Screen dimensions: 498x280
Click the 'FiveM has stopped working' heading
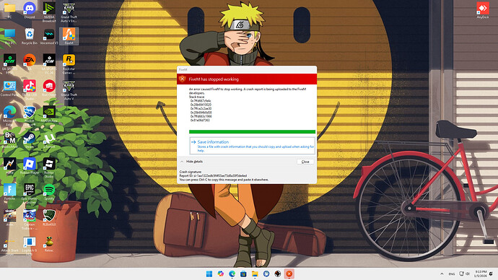point(214,79)
